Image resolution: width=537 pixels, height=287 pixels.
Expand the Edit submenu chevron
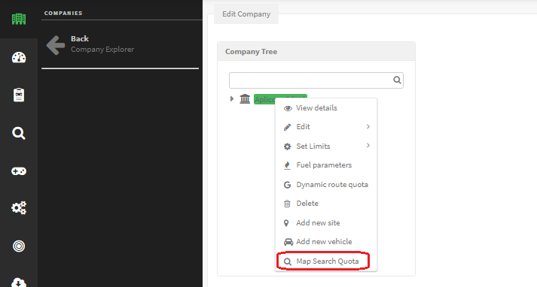click(368, 126)
